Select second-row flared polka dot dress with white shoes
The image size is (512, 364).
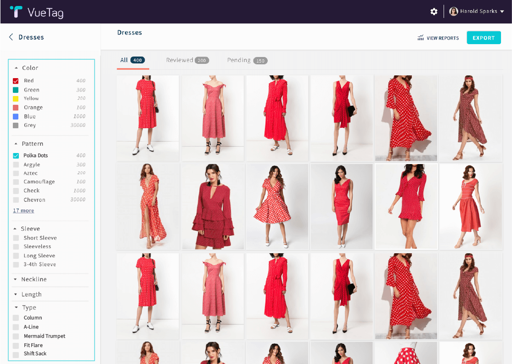pyautogui.click(x=277, y=206)
